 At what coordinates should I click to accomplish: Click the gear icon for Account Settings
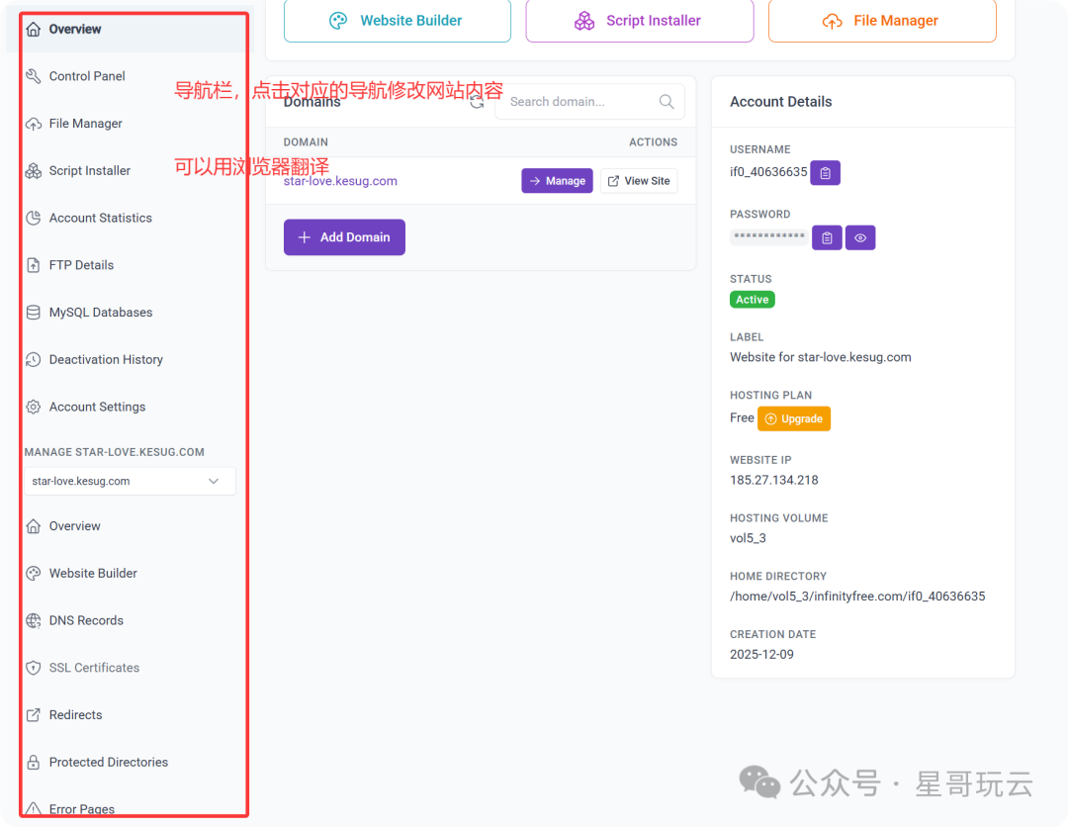click(34, 407)
